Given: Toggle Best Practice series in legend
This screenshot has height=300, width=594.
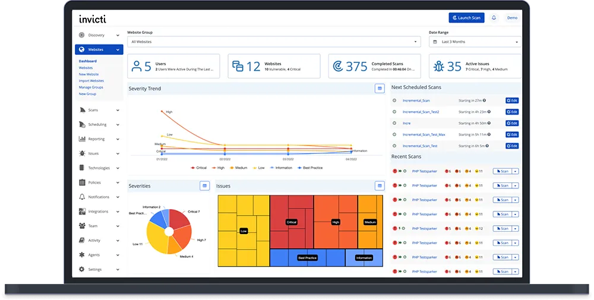Looking at the screenshot, I should click(x=310, y=168).
